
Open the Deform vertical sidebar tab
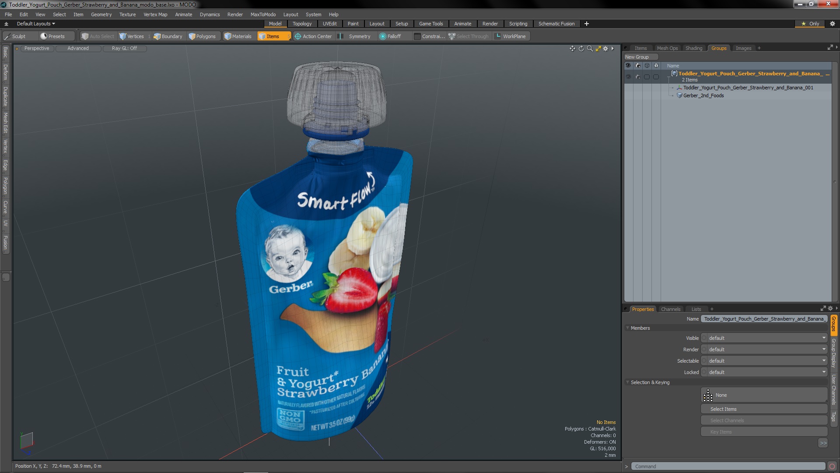click(6, 72)
